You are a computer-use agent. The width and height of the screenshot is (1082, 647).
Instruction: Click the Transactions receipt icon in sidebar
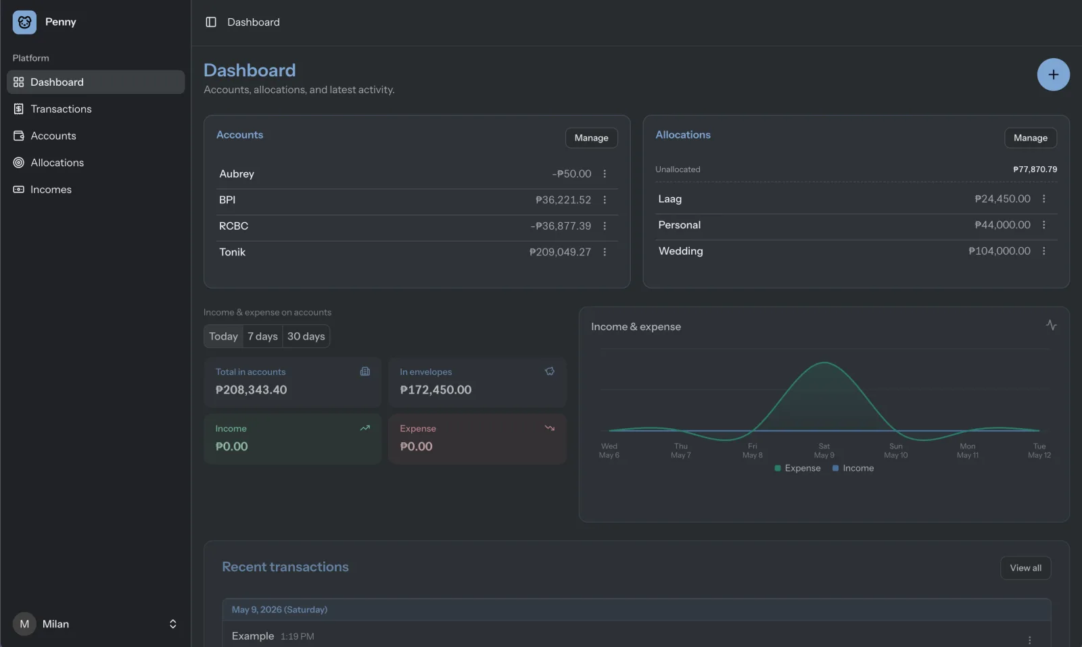(x=18, y=109)
